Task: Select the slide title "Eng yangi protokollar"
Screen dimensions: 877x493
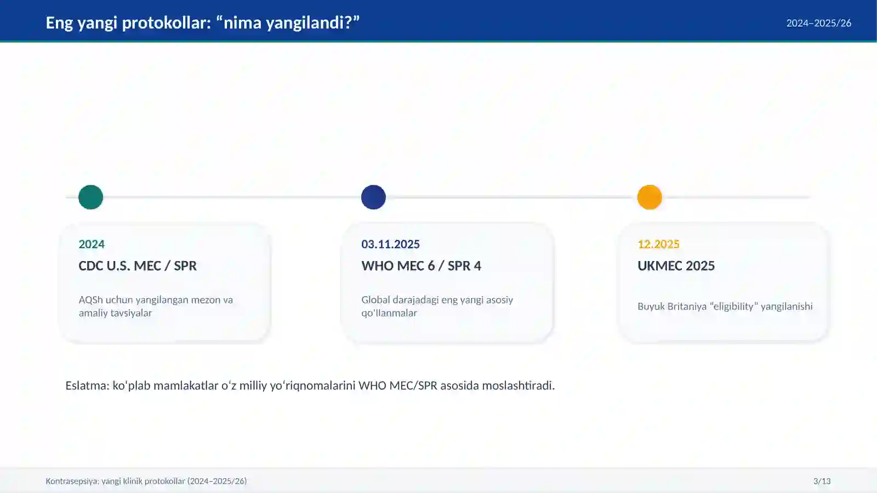Action: point(203,22)
